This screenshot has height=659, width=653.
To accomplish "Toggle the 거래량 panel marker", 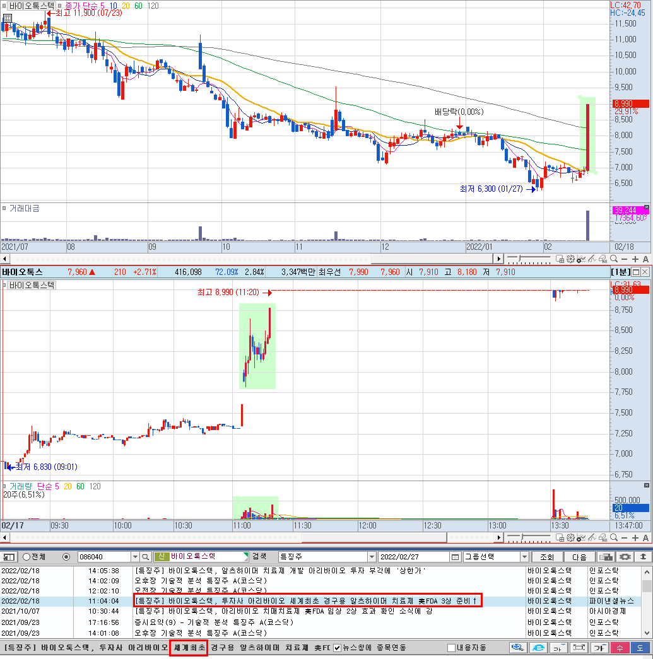I will (x=4, y=486).
